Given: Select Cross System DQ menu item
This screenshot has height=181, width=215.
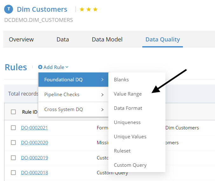Looking at the screenshot, I should click(73, 109).
